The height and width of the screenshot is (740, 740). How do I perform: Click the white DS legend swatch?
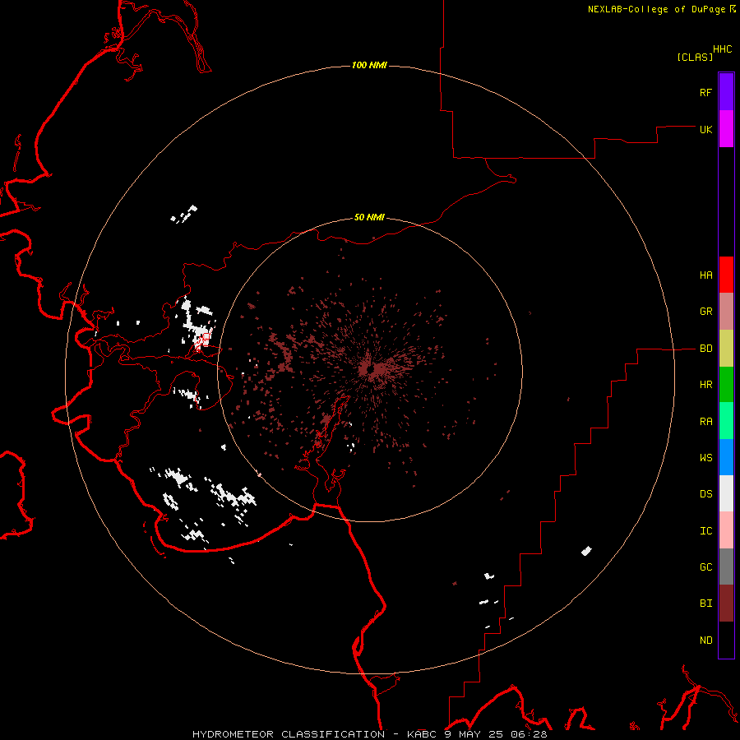(x=726, y=493)
